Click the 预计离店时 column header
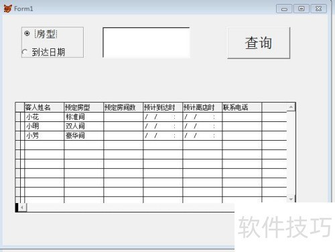 pyautogui.click(x=202, y=107)
